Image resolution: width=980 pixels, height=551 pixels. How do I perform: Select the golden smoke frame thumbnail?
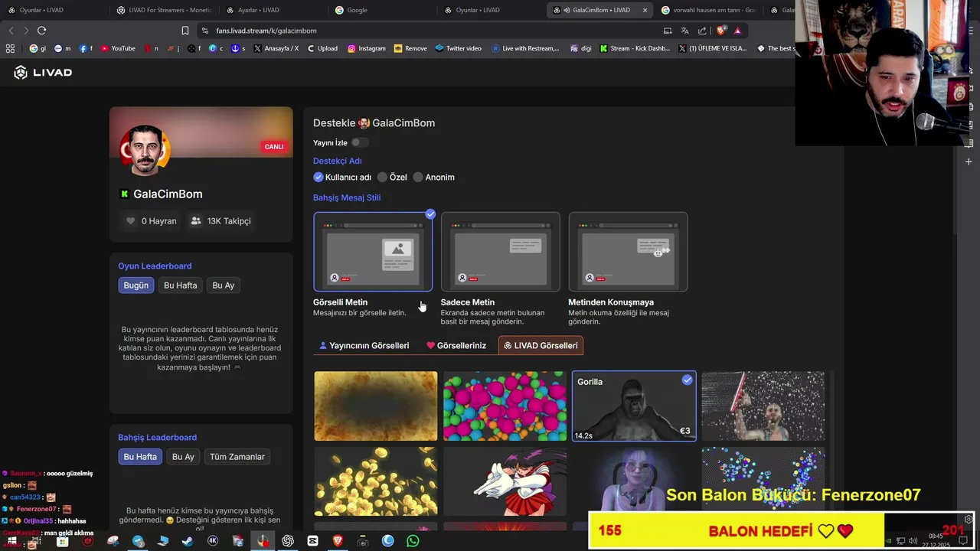click(376, 406)
